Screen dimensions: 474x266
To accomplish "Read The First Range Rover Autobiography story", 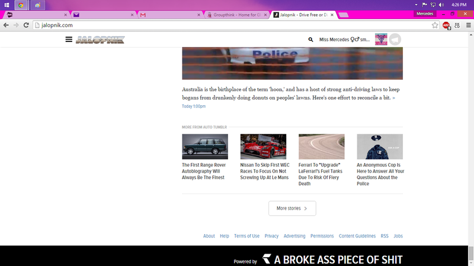I will [x=204, y=171].
